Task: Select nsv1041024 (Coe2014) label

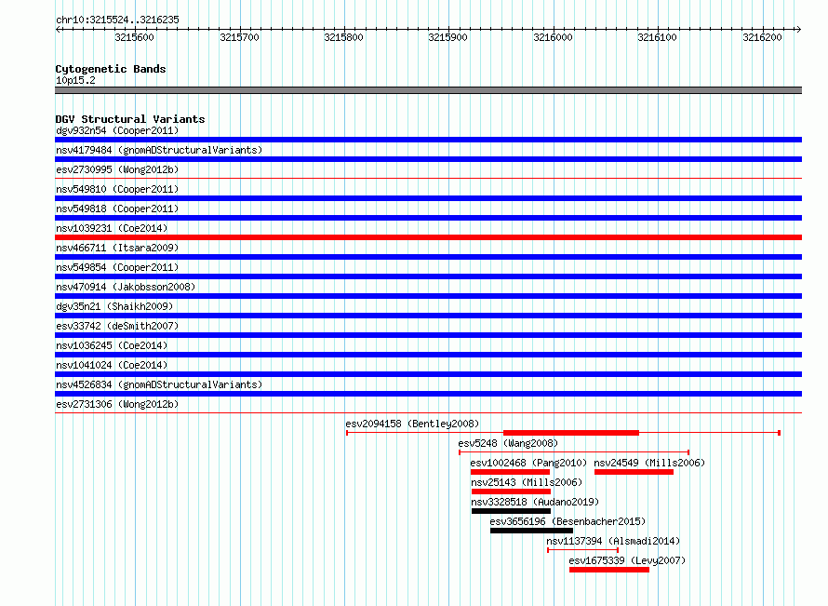Action: (112, 365)
